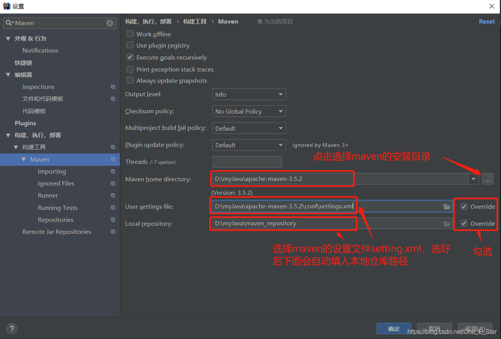
Task: Click the 应用(A) button
Action: click(475, 329)
